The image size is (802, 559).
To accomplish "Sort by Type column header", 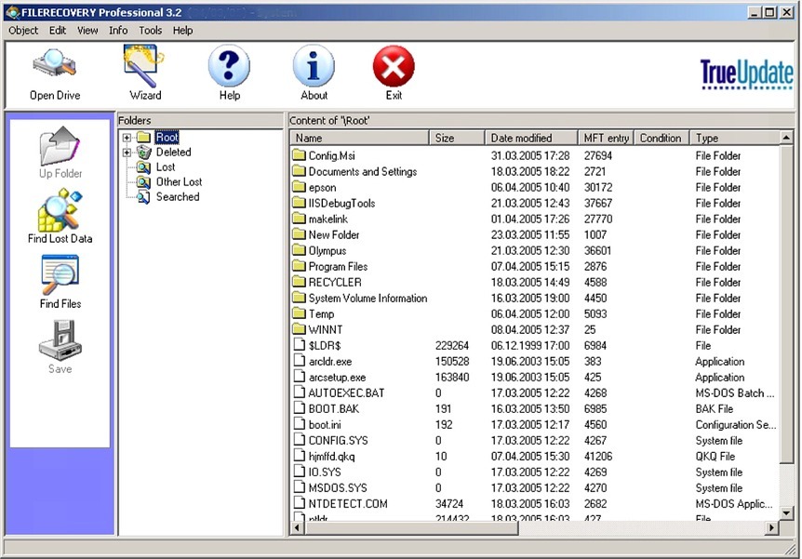I will coord(734,138).
